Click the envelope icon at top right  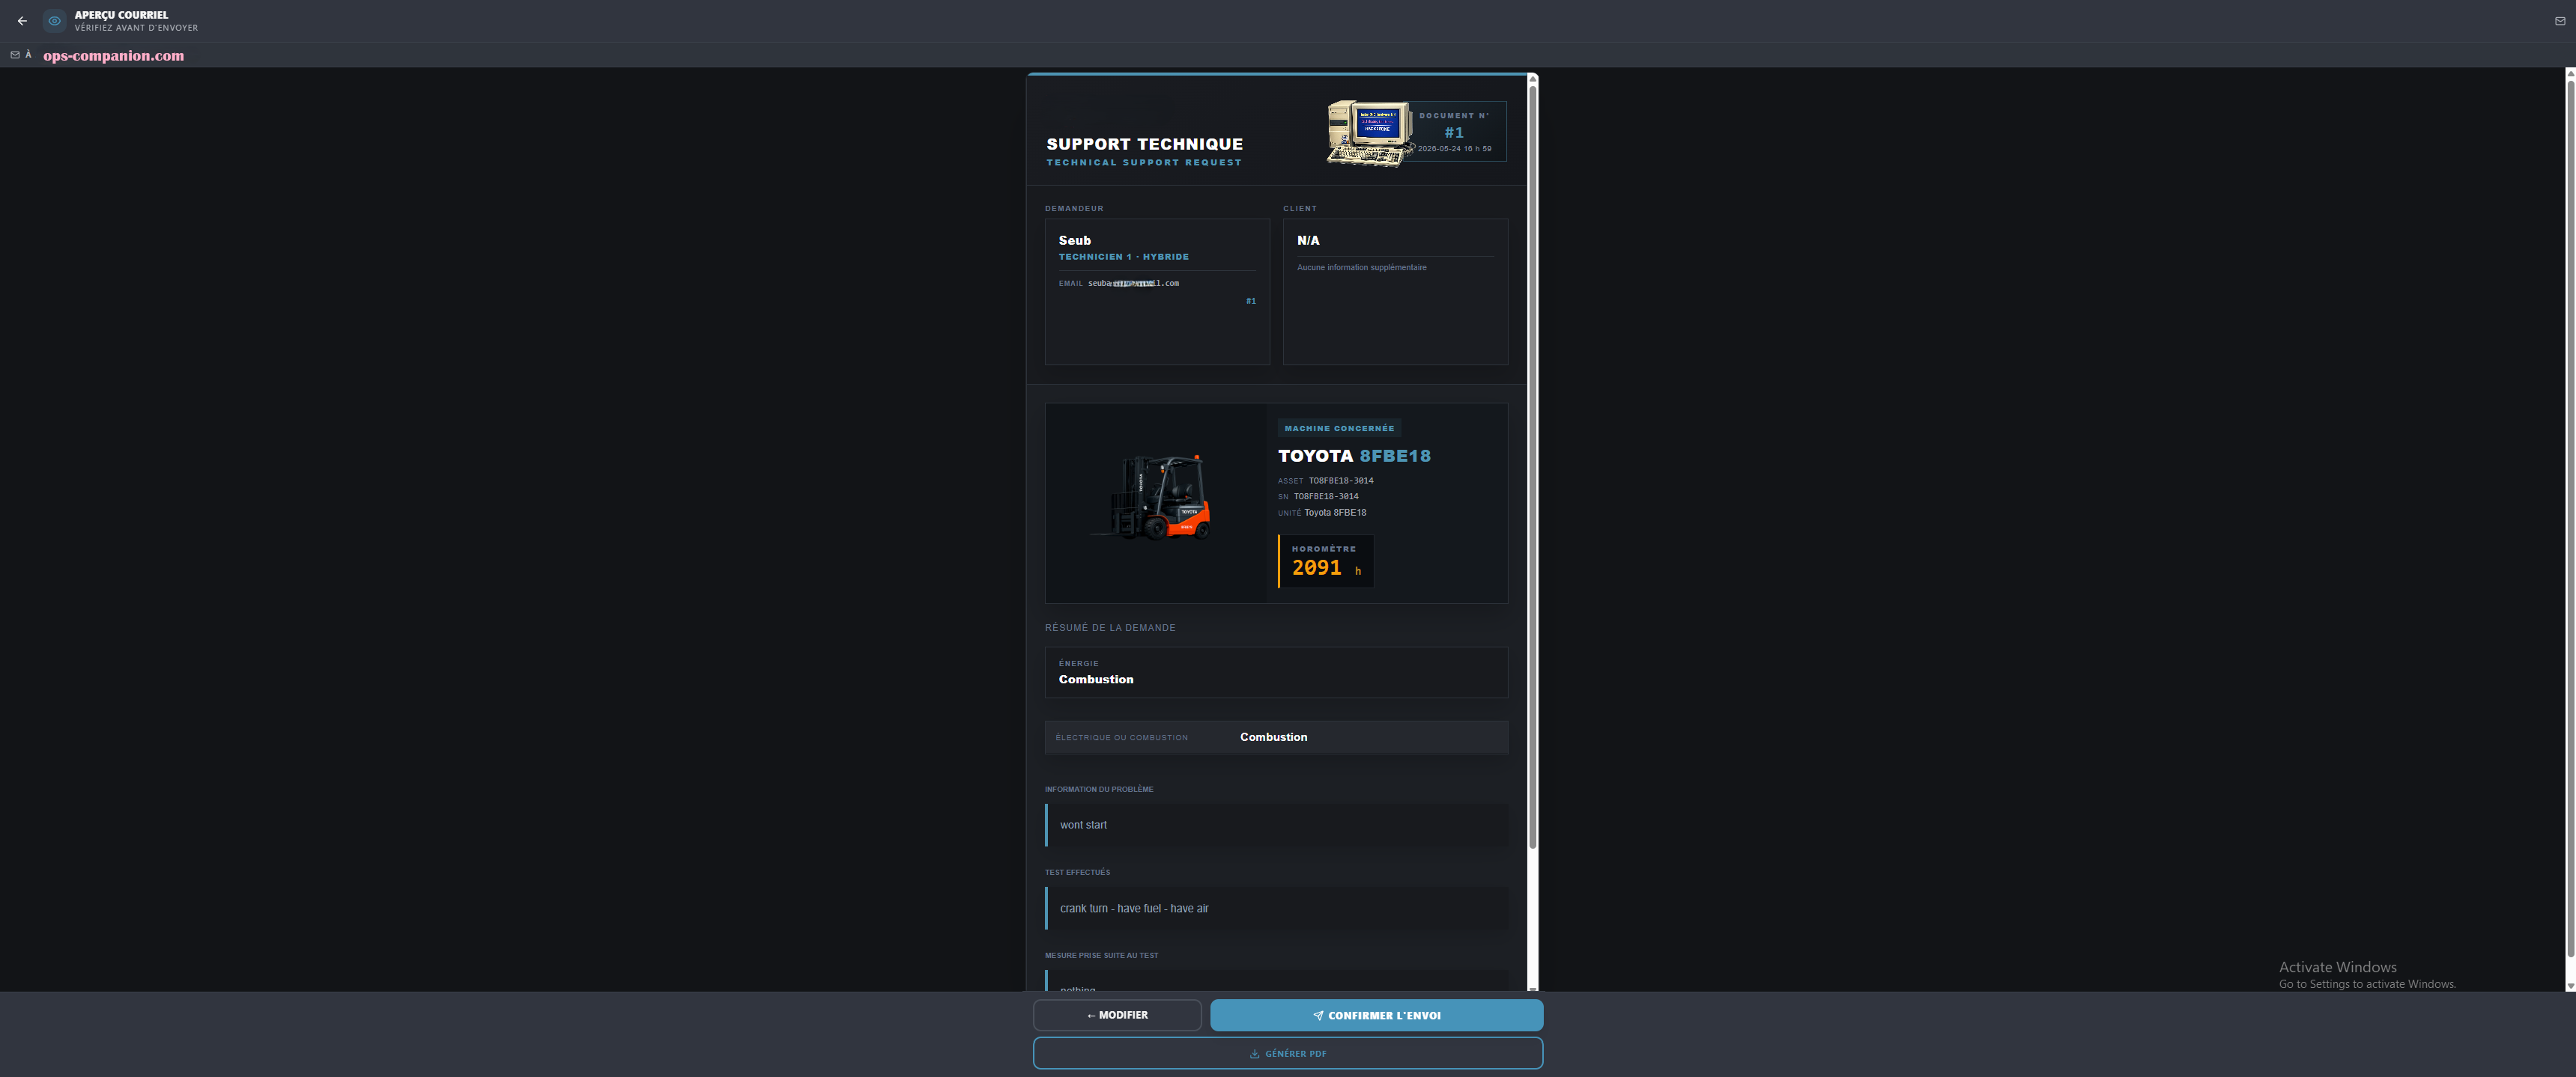coord(2559,21)
